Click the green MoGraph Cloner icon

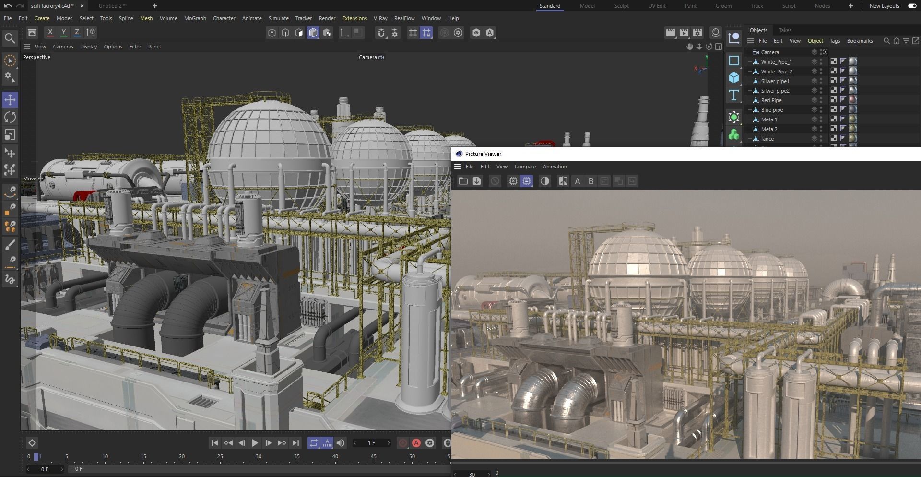[734, 135]
